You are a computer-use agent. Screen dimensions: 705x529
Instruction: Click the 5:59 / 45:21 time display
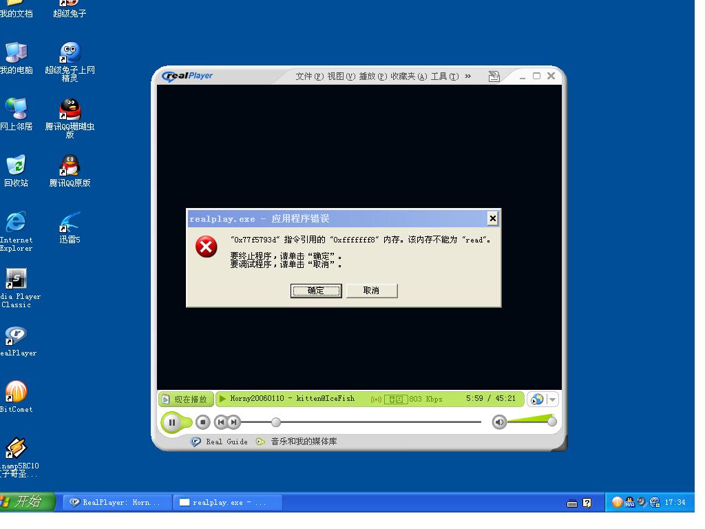(490, 399)
